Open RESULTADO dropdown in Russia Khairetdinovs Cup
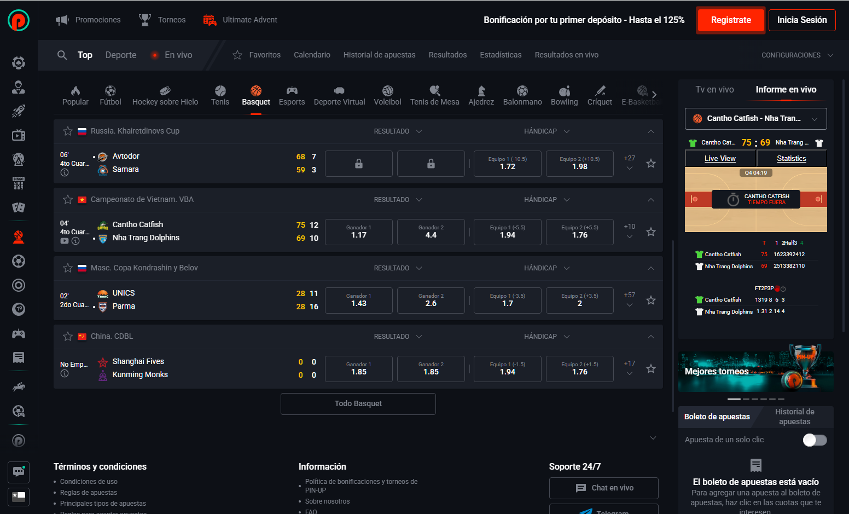 click(398, 131)
